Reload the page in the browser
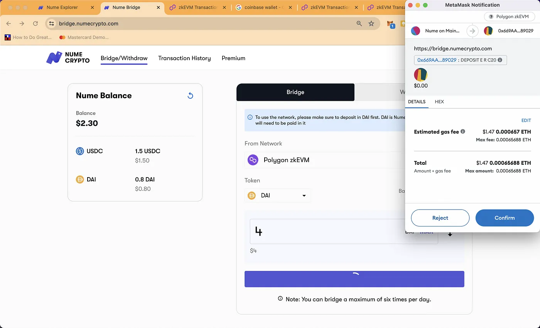Viewport: 540px width, 328px height. [35, 24]
